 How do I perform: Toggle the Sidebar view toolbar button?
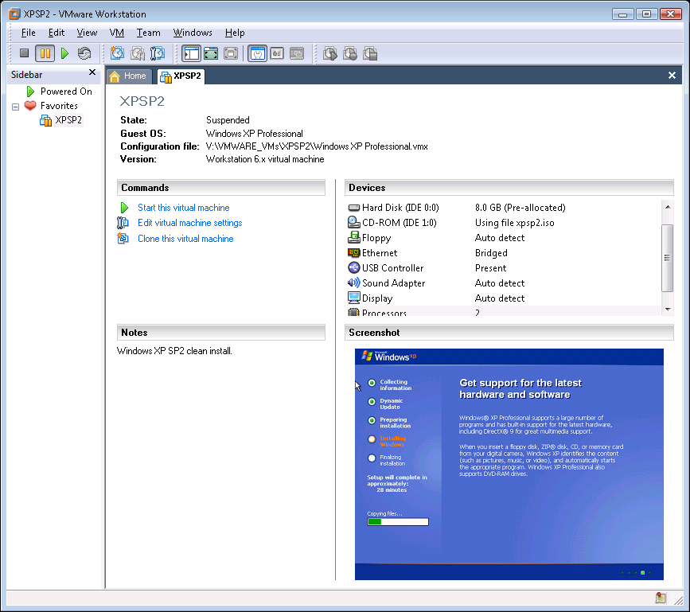point(191,53)
